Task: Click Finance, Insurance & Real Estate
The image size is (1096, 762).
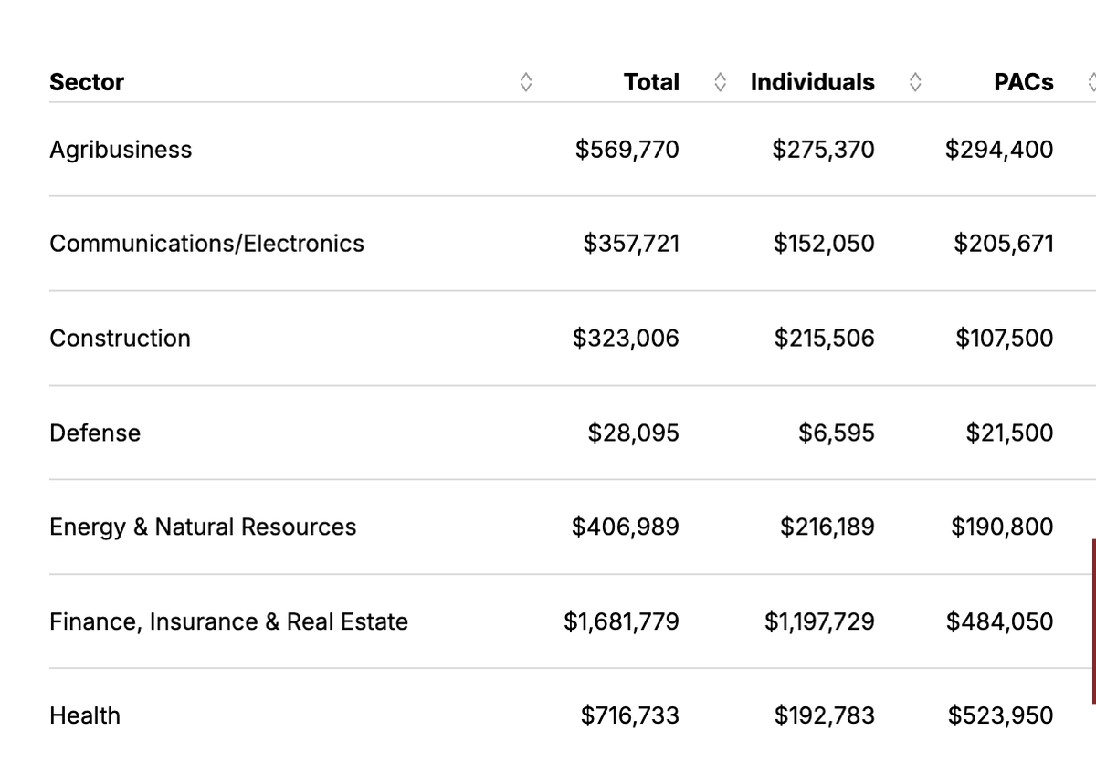Action: 228,622
